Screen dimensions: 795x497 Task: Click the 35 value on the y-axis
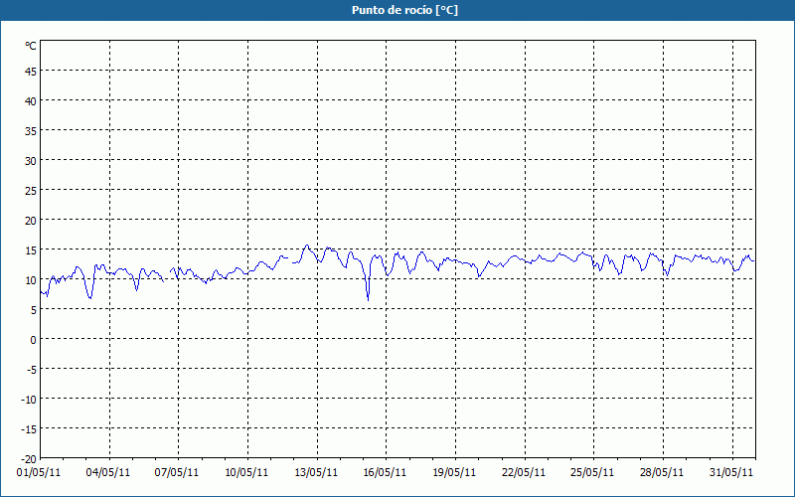pos(31,131)
